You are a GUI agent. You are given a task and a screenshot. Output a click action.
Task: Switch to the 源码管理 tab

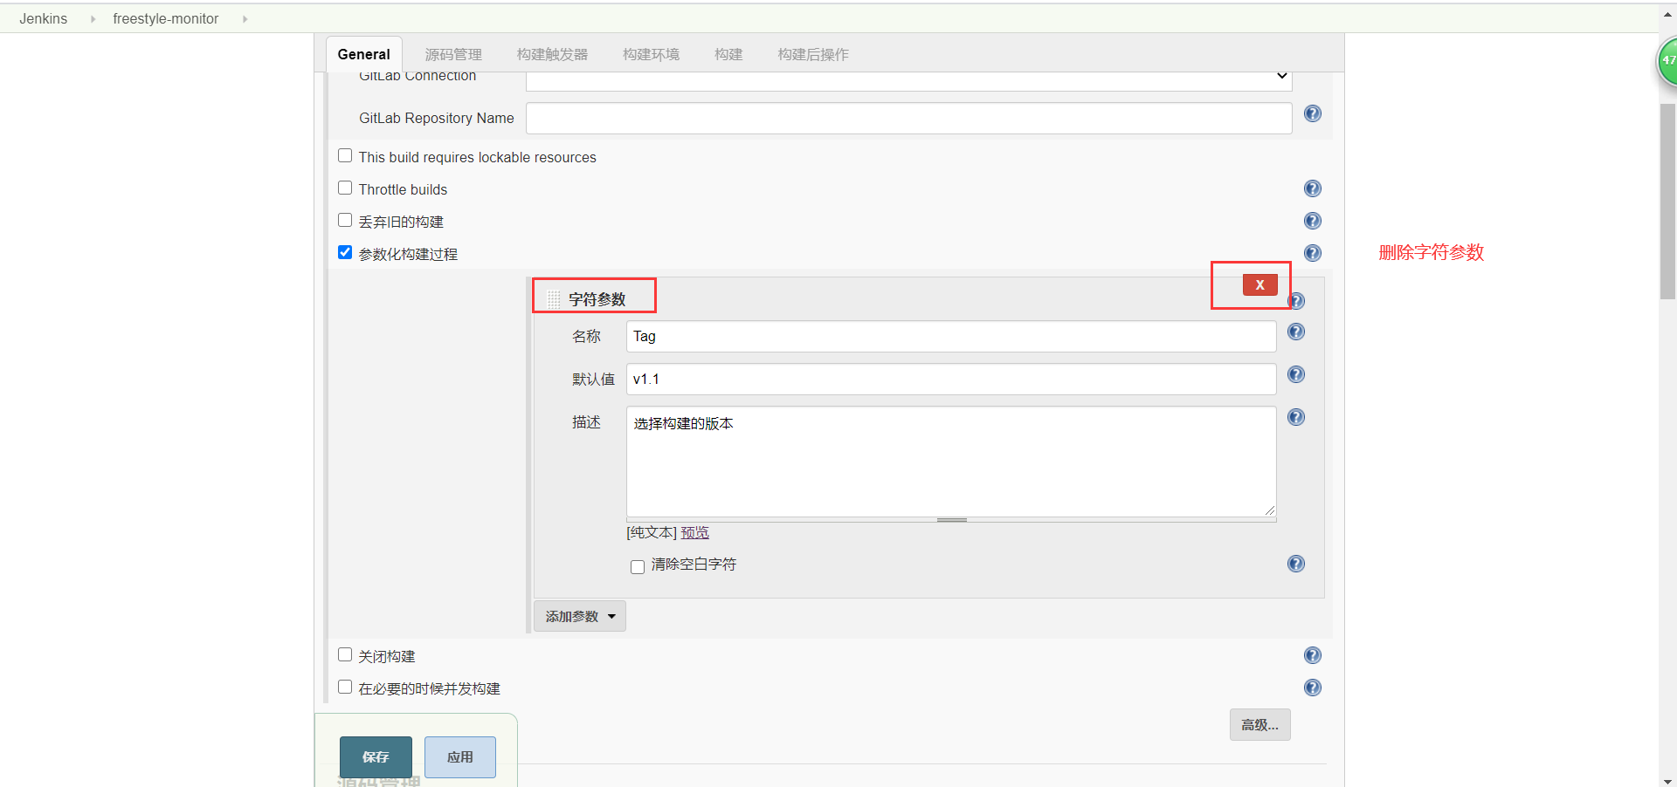pos(453,54)
